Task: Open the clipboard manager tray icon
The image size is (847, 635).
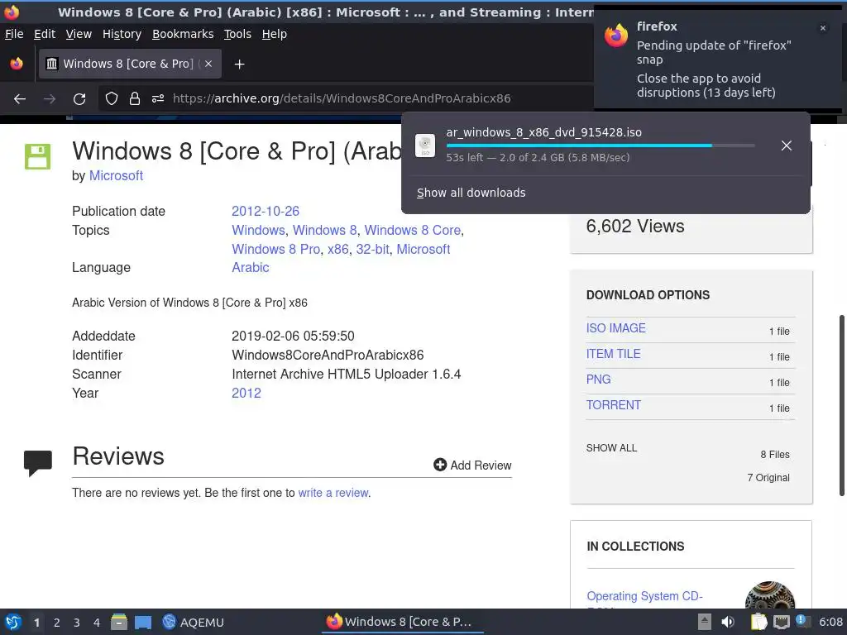Action: [758, 622]
